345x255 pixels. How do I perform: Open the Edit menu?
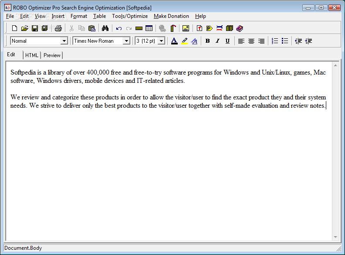(24, 16)
